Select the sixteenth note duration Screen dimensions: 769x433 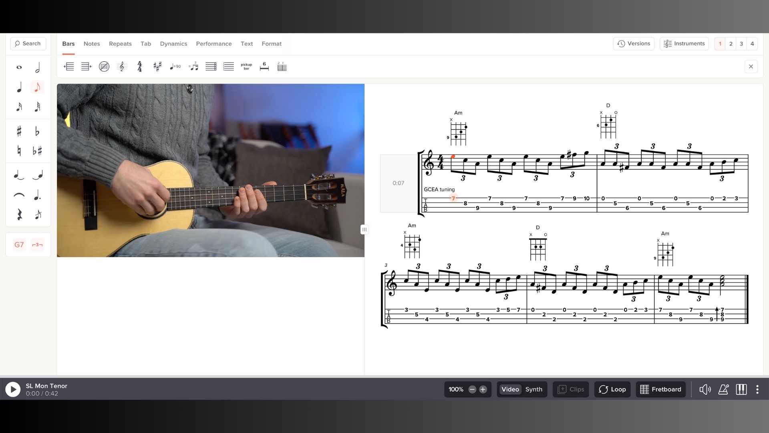(19, 107)
